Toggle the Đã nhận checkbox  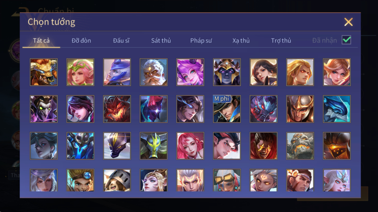[346, 40]
